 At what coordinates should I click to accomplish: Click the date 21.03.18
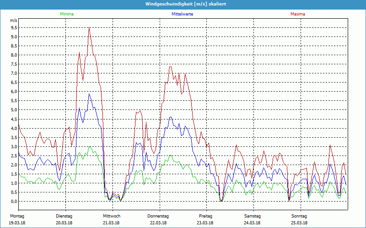coord(111,223)
